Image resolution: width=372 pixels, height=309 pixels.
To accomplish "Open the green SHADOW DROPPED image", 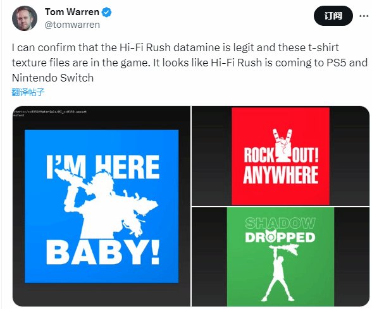I will click(281, 257).
